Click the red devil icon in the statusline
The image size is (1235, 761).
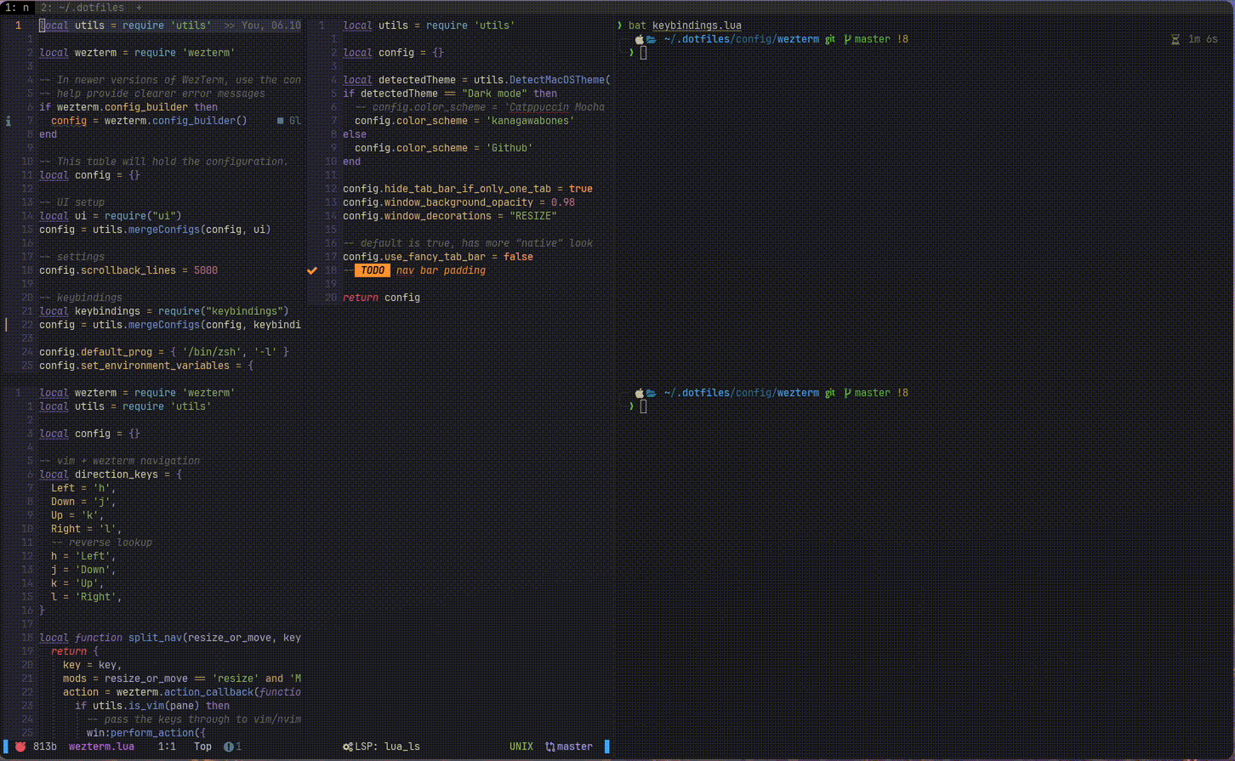(x=20, y=747)
